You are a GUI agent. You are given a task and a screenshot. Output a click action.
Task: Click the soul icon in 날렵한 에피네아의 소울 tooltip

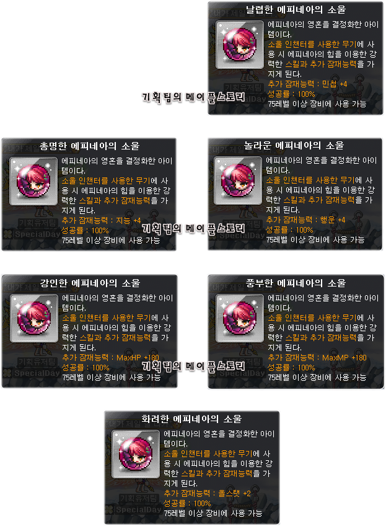(x=239, y=45)
